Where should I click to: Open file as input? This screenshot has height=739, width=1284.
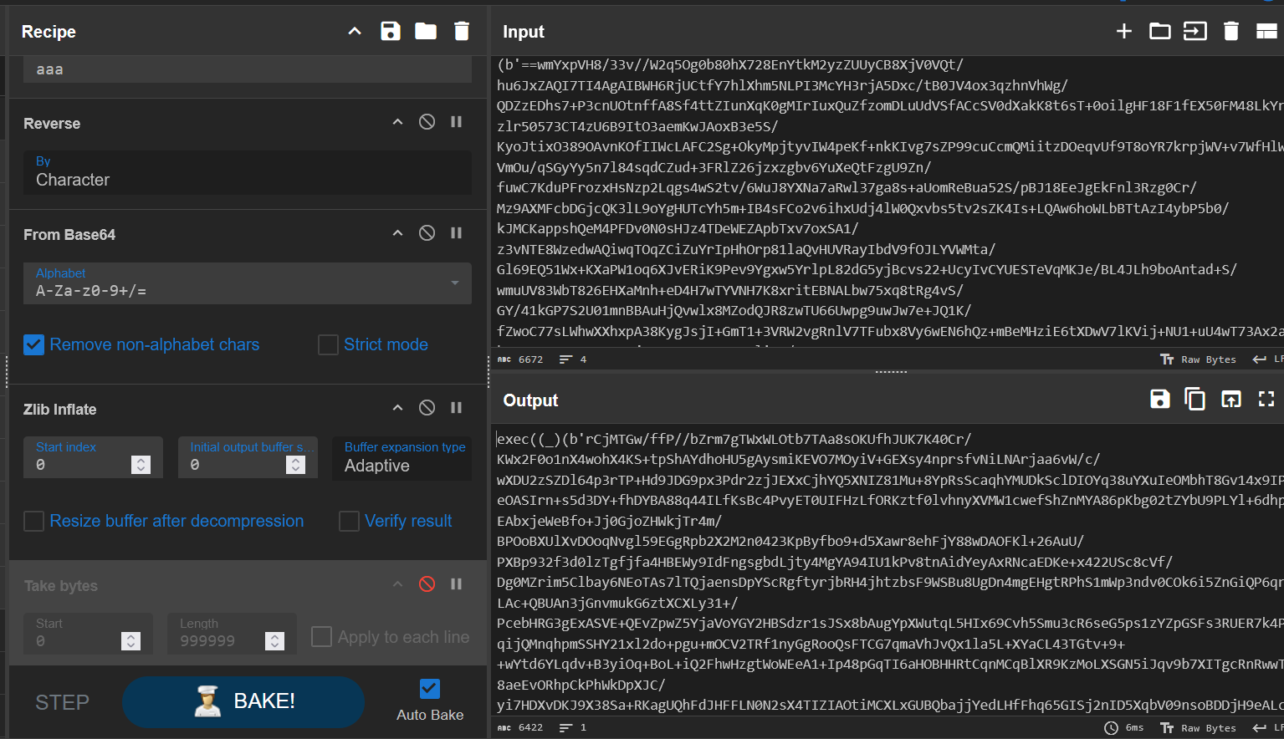tap(1195, 32)
